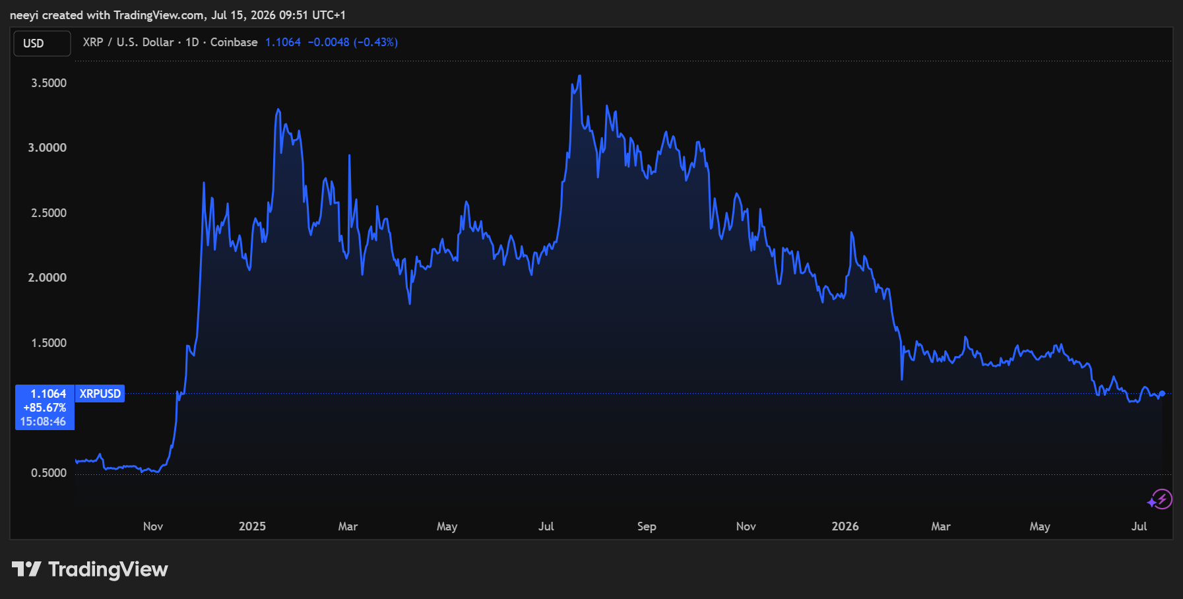Click the 1.1064 current price box
The image size is (1183, 599).
tap(48, 394)
